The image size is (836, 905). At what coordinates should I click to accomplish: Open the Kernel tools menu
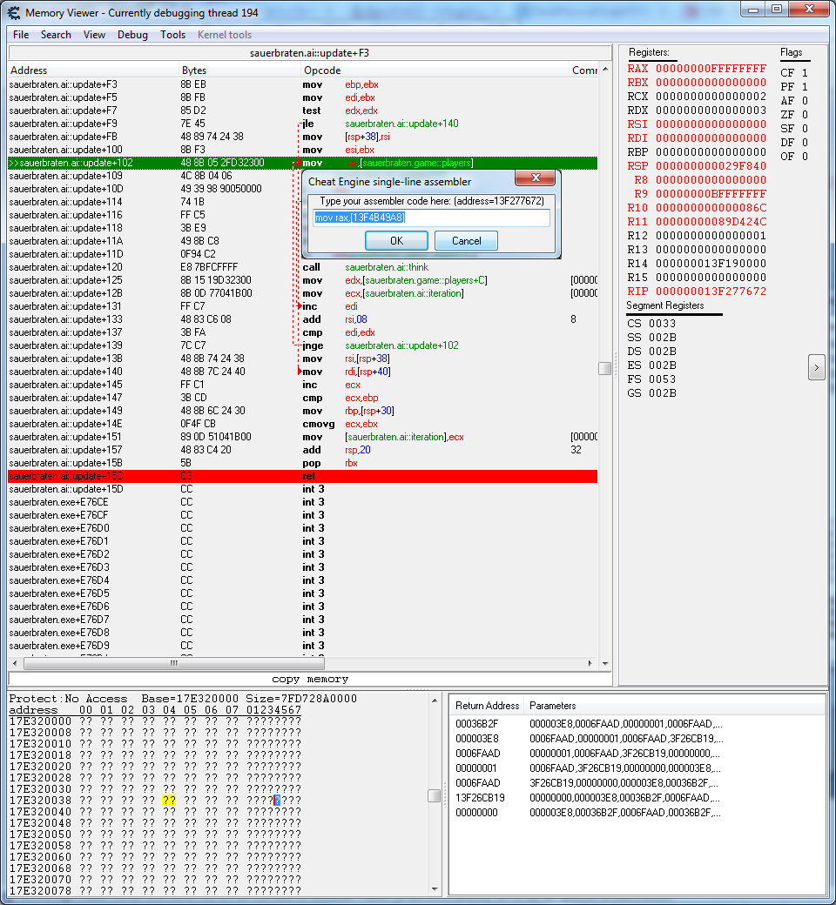coord(225,35)
